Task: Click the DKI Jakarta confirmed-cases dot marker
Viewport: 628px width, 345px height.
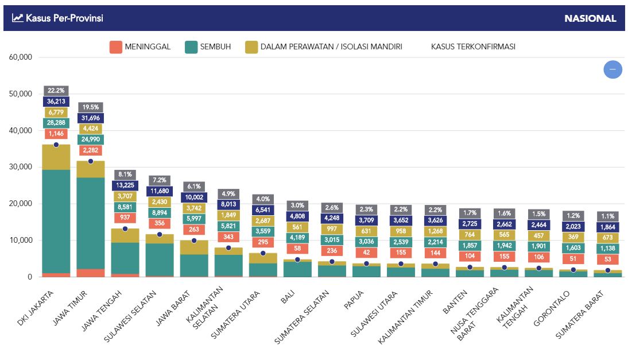Action: (x=56, y=145)
